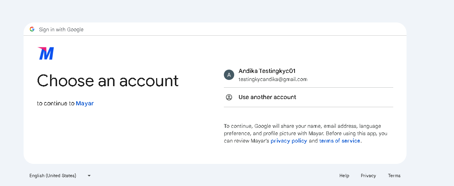Click the person icon beside Use another account
The height and width of the screenshot is (186, 454).
click(229, 97)
